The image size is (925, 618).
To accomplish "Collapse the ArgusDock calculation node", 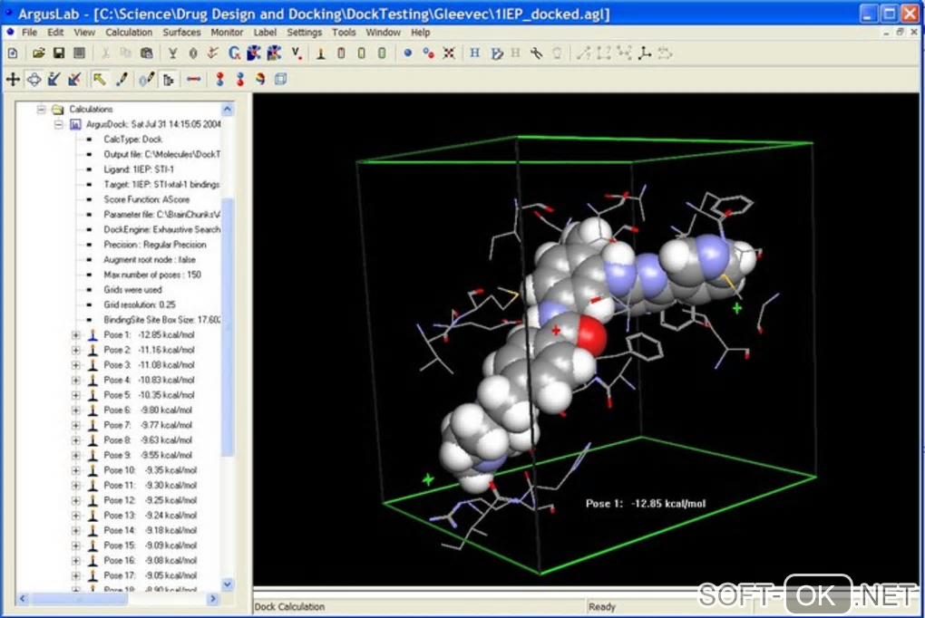I will tap(58, 124).
